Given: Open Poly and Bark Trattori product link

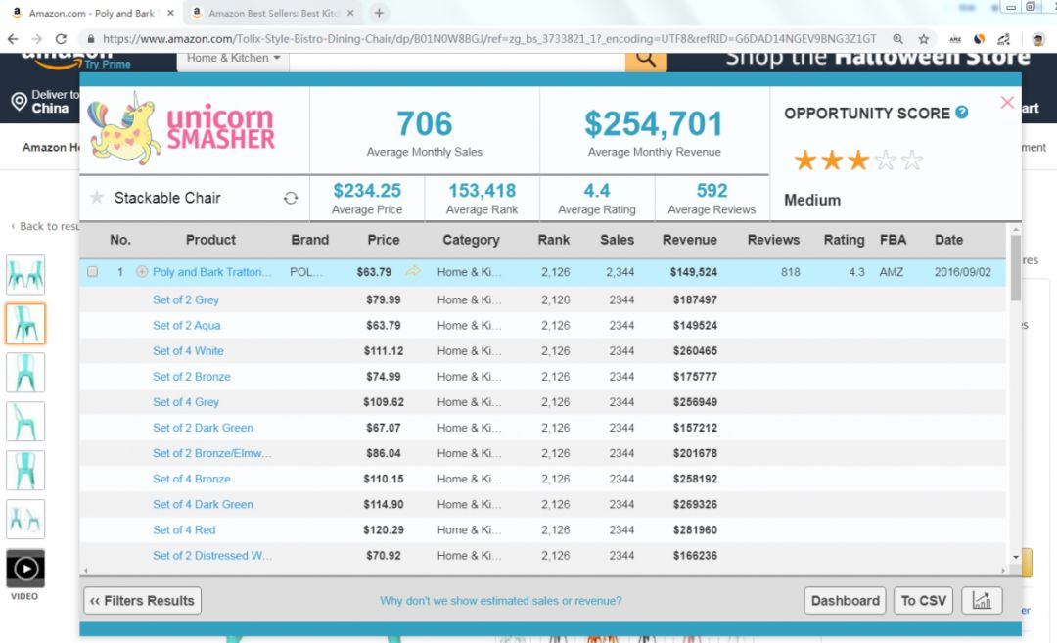Looking at the screenshot, I should click(211, 272).
